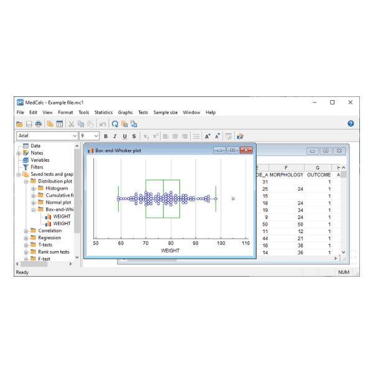Open the Statistics menu

(x=103, y=113)
